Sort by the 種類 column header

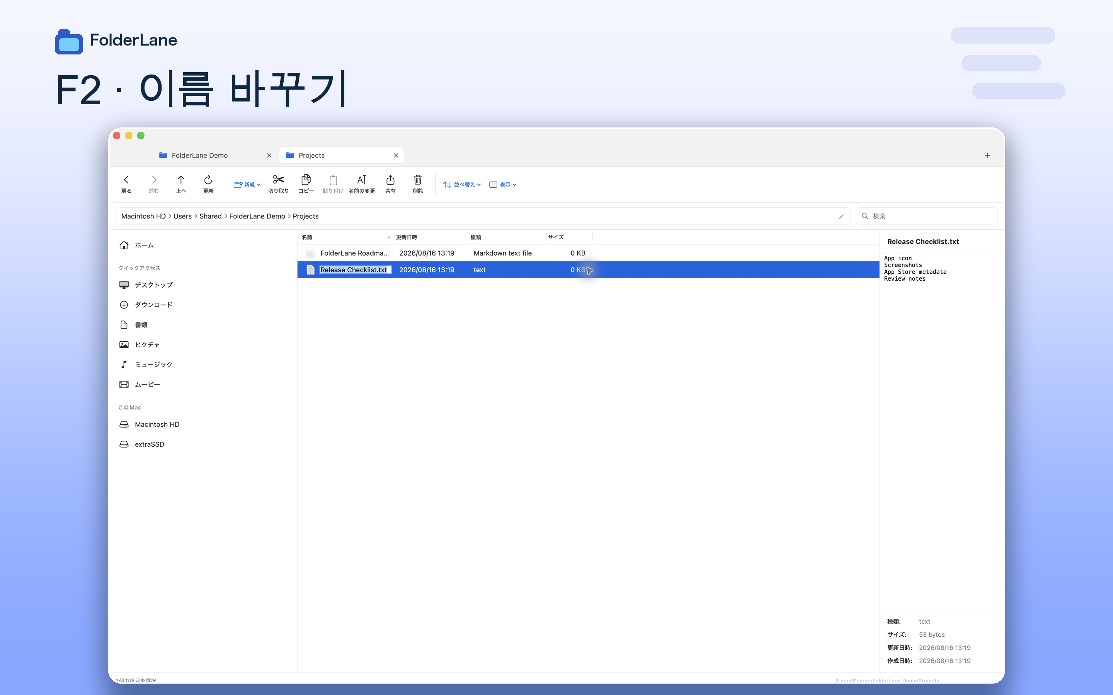tap(507, 237)
